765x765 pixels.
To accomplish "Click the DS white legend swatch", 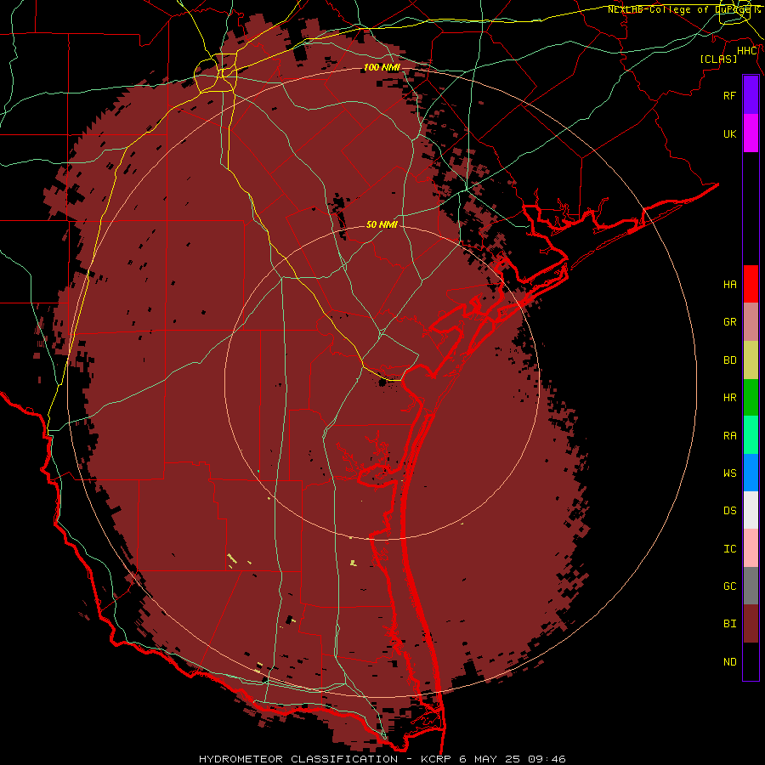I will [751, 510].
